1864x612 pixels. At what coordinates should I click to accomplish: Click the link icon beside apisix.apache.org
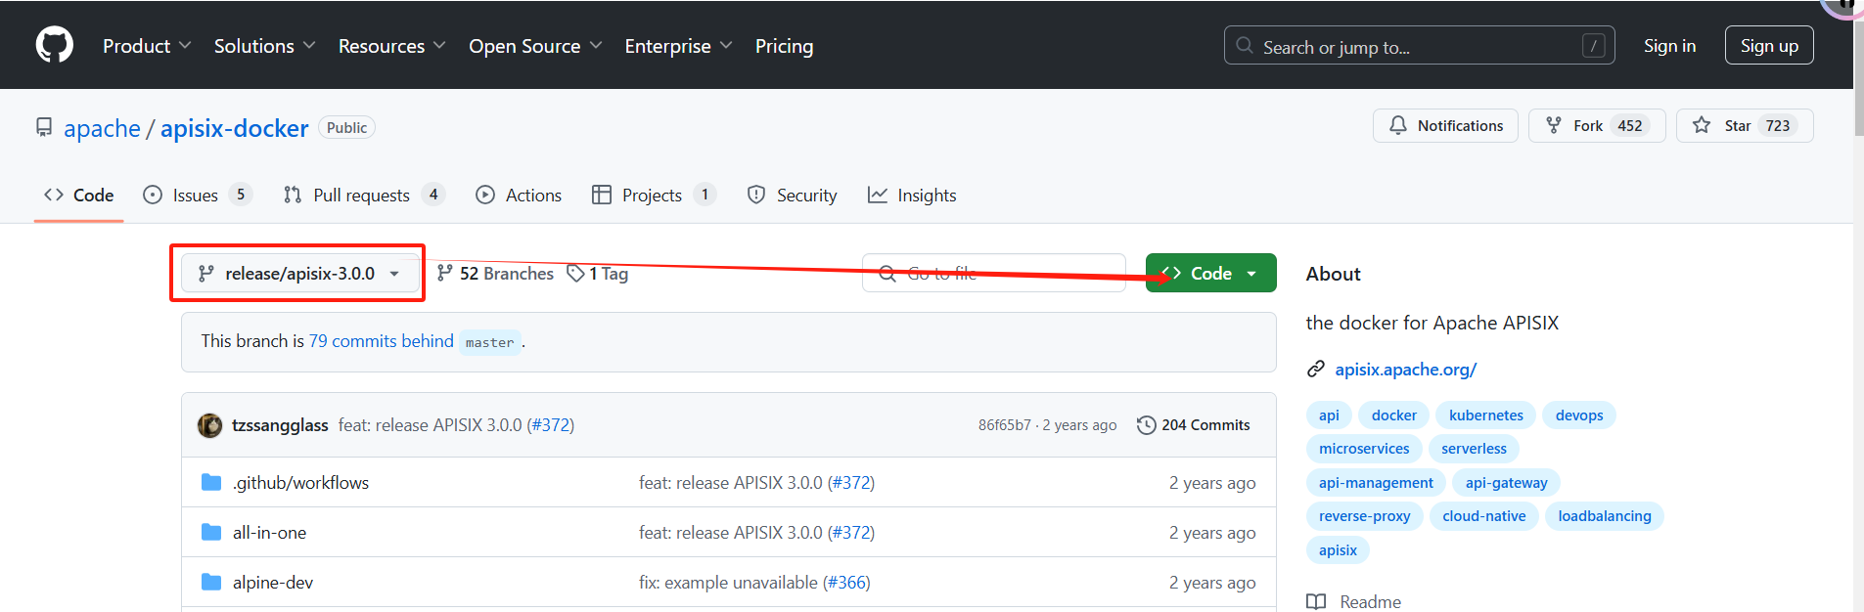[x=1316, y=369]
